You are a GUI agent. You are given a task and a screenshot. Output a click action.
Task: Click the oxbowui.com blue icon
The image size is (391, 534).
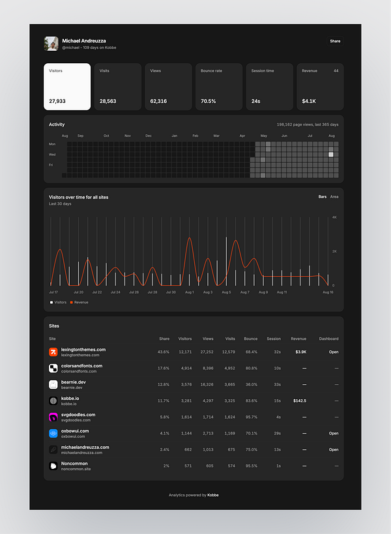tap(53, 433)
